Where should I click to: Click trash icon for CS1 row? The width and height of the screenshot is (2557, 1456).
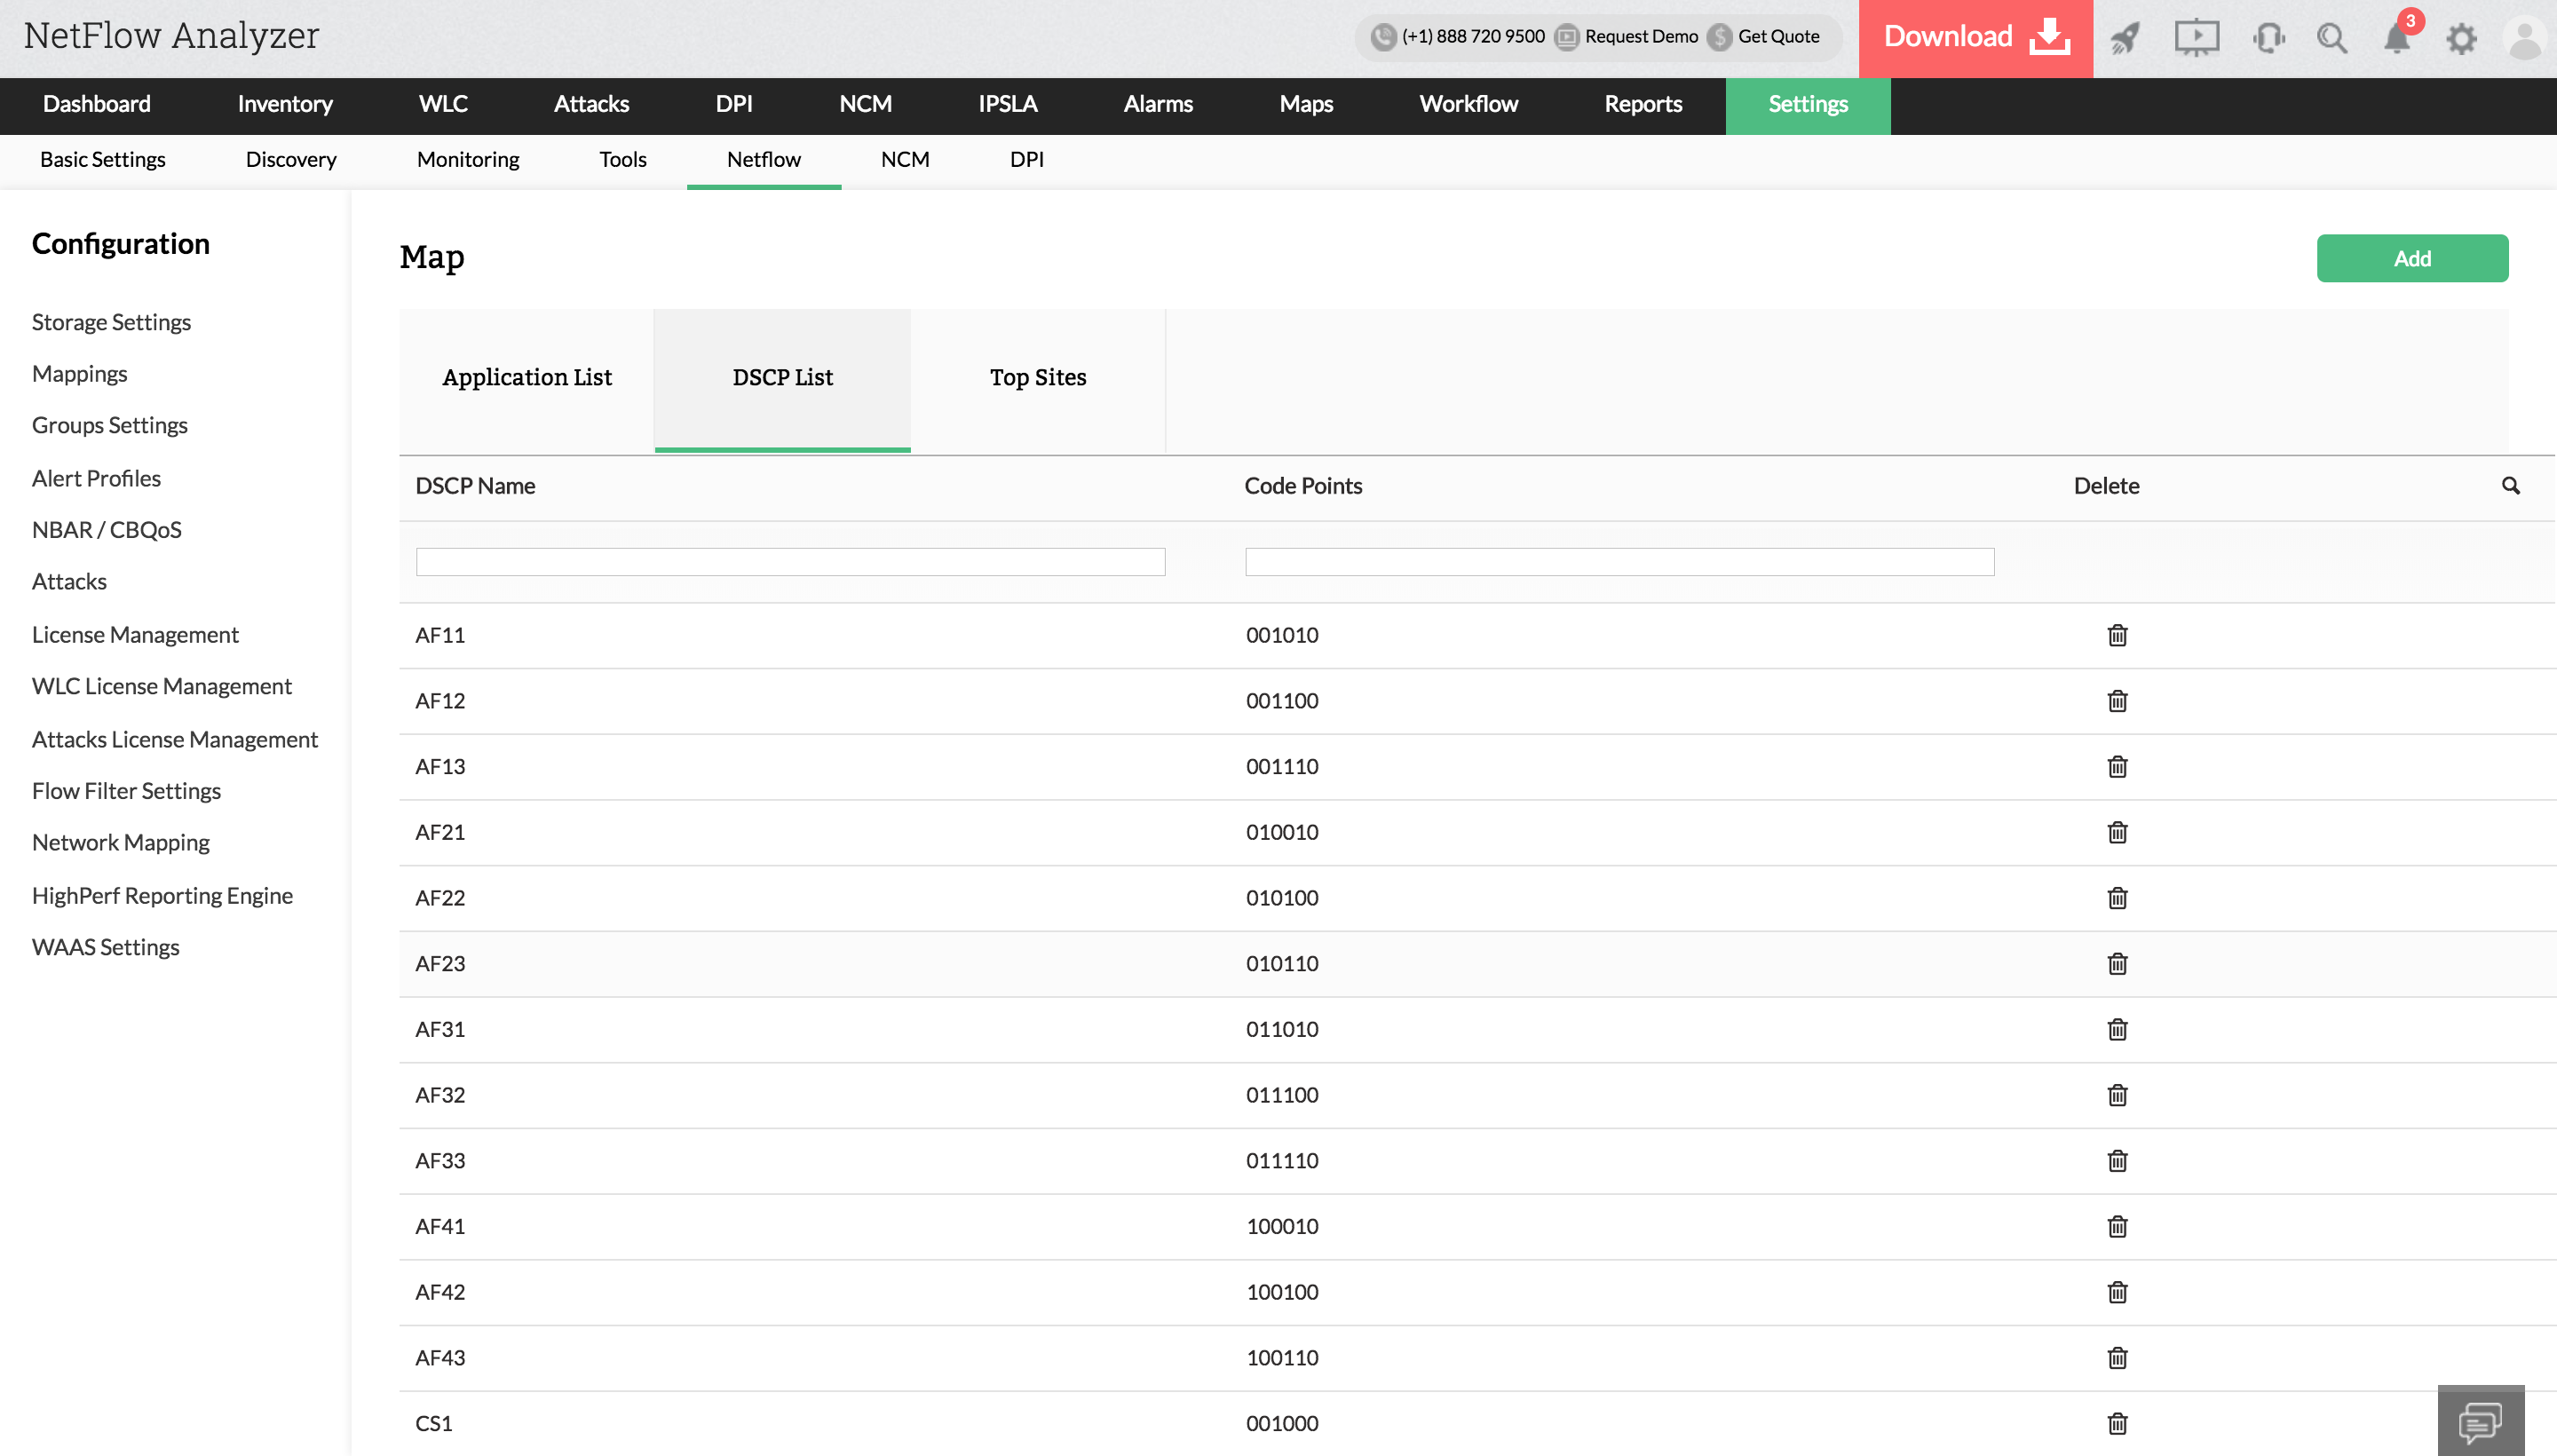(x=2117, y=1423)
